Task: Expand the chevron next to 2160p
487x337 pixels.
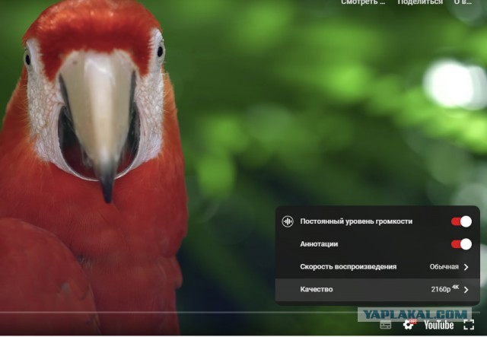Action: 466,290
